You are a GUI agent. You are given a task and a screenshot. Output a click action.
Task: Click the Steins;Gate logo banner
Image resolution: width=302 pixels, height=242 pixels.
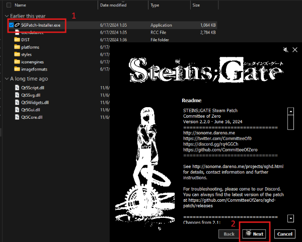(206, 70)
